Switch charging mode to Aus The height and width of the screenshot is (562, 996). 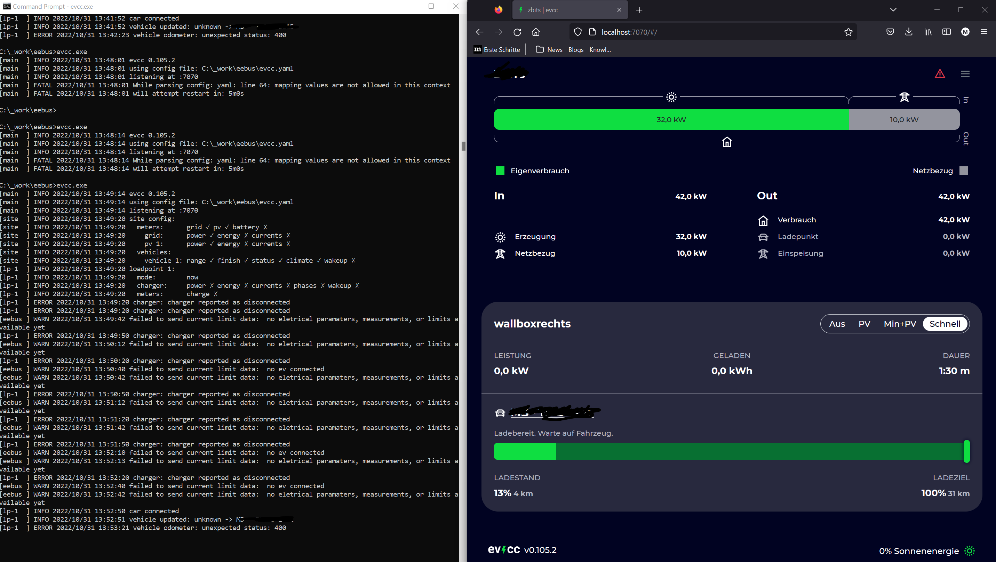pos(837,324)
